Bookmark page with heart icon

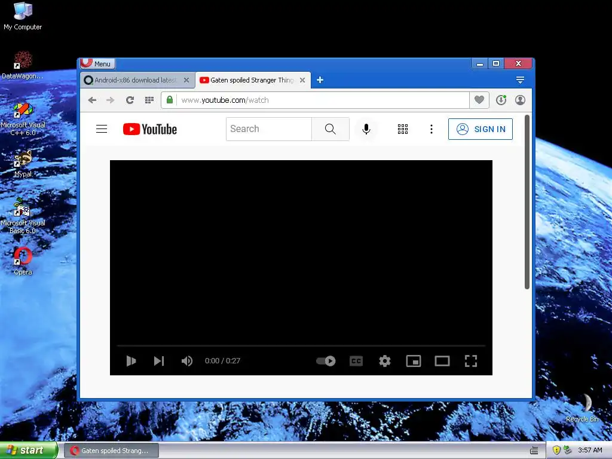[479, 100]
